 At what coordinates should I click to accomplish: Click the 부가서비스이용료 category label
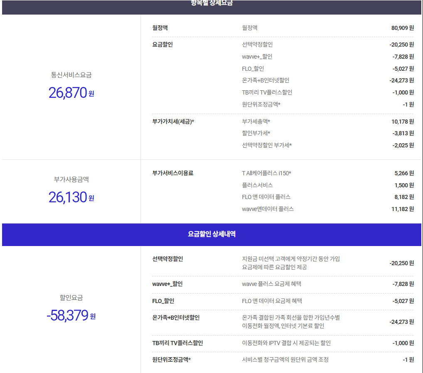(x=173, y=173)
